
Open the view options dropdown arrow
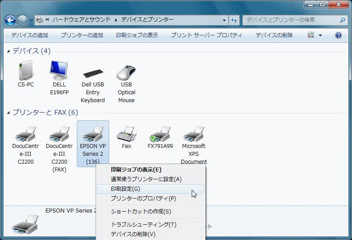(321, 35)
